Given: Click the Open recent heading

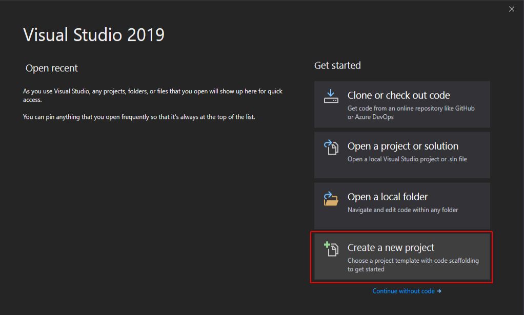Looking at the screenshot, I should (x=52, y=68).
